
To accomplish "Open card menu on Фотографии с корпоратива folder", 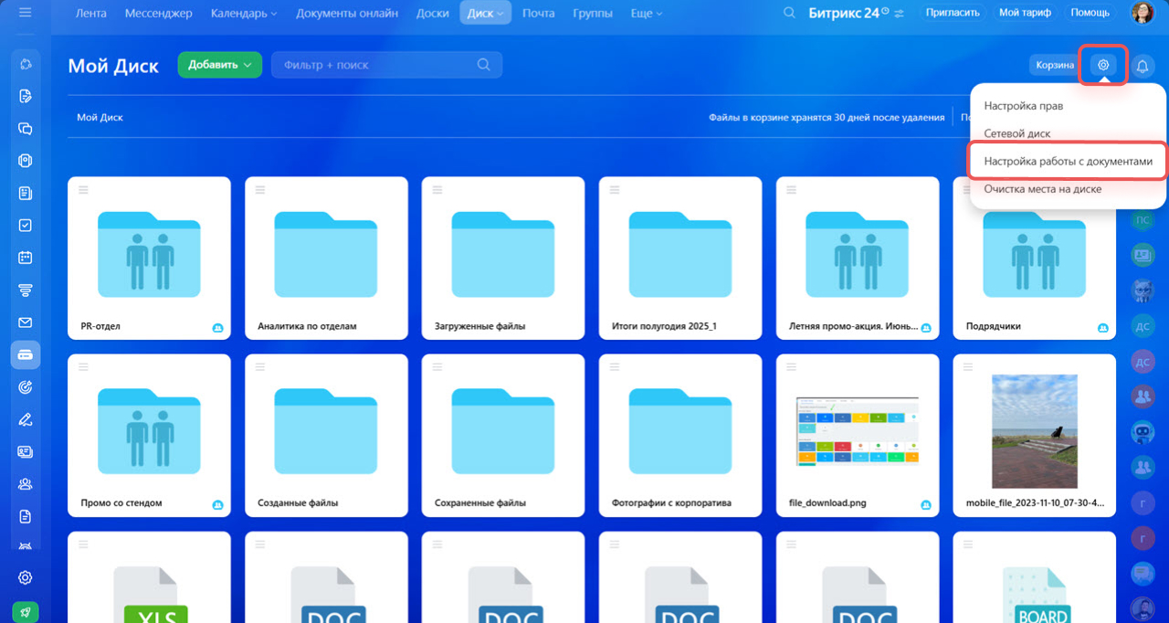I will [x=614, y=366].
